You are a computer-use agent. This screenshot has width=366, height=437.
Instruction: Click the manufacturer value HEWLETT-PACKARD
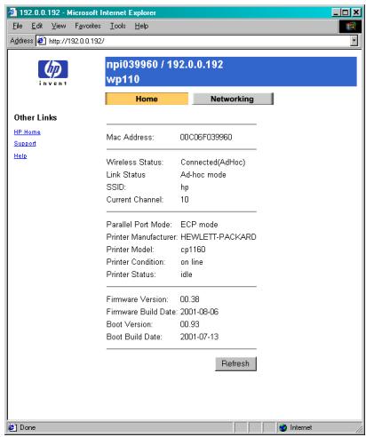[219, 237]
